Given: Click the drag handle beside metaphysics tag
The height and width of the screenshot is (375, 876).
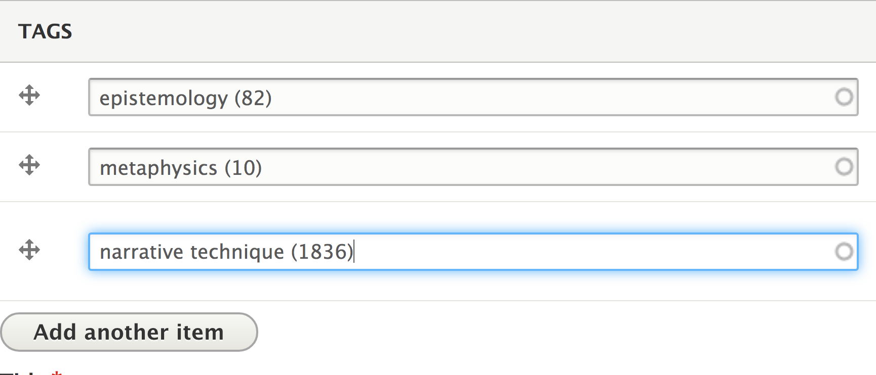Looking at the screenshot, I should coord(29,165).
